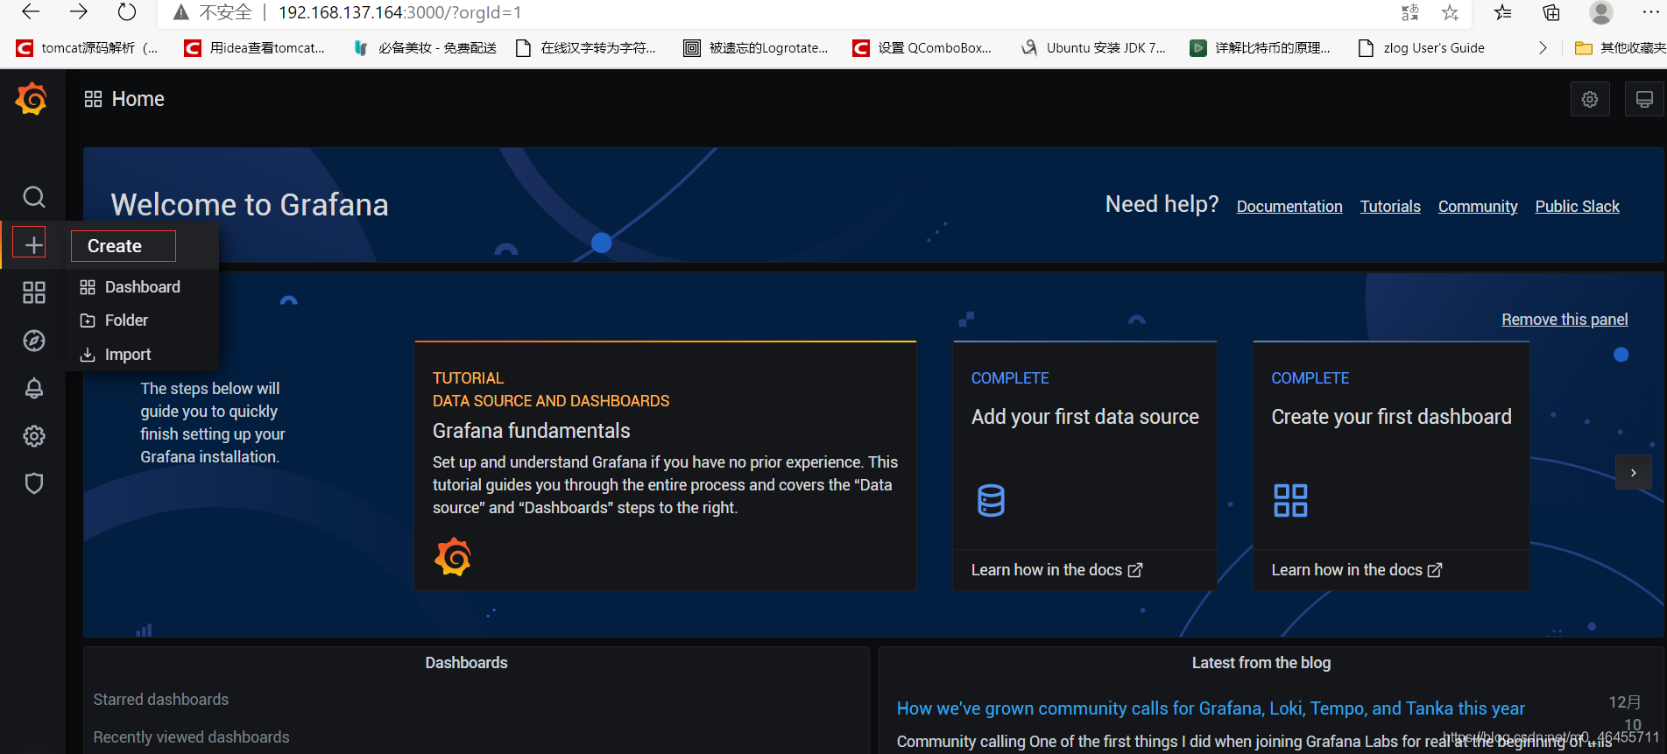1667x754 pixels.
Task: Click the Starred dashboards text
Action: (161, 700)
